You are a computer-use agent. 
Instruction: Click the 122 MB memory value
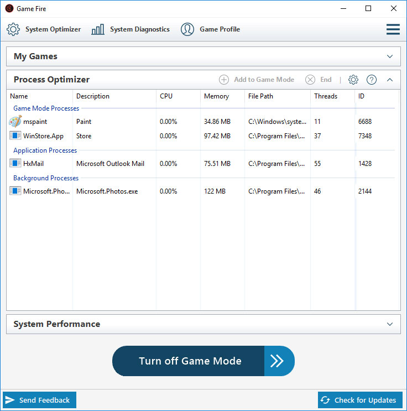coord(215,191)
